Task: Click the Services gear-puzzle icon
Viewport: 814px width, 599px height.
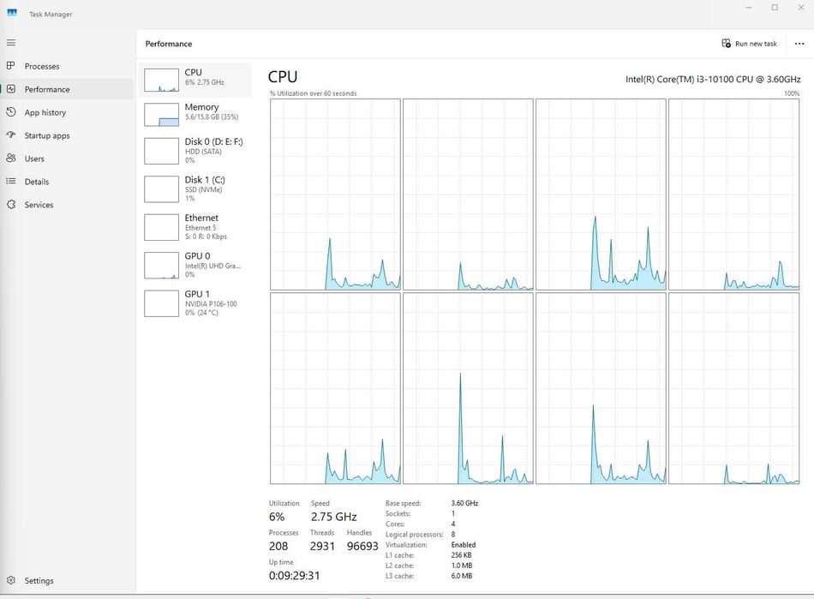Action: click(11, 205)
